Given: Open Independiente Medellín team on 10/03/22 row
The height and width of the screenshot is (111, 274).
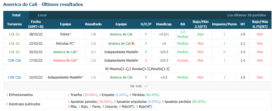Looking at the screenshot, I should pyautogui.click(x=65, y=77).
